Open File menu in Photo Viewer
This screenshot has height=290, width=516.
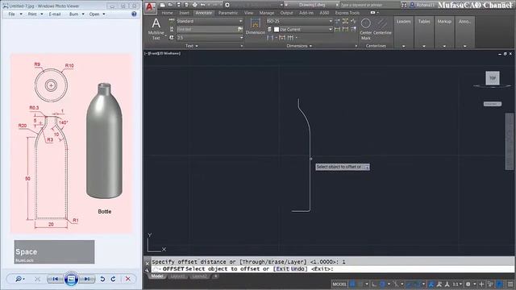15,14
